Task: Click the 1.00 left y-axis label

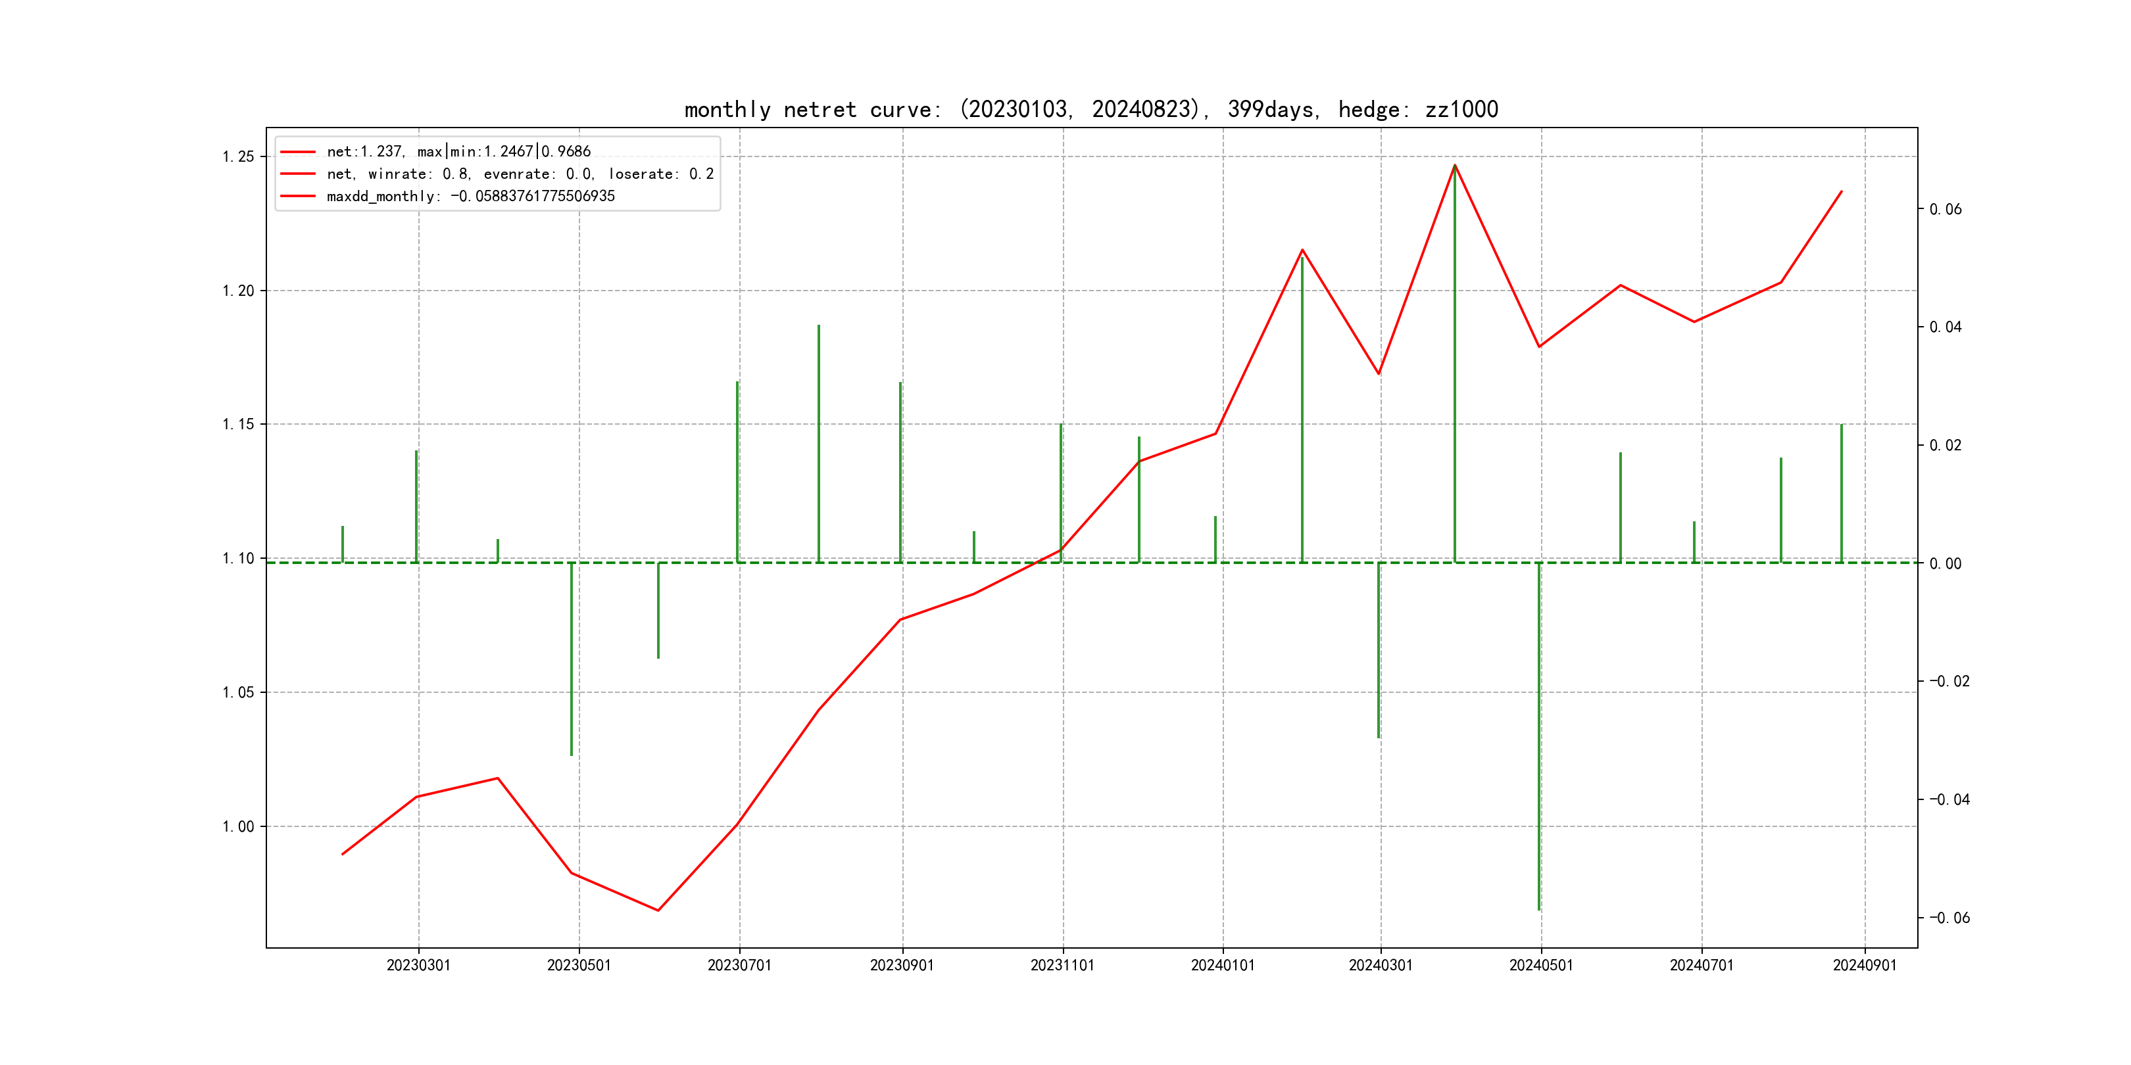Action: (x=238, y=826)
